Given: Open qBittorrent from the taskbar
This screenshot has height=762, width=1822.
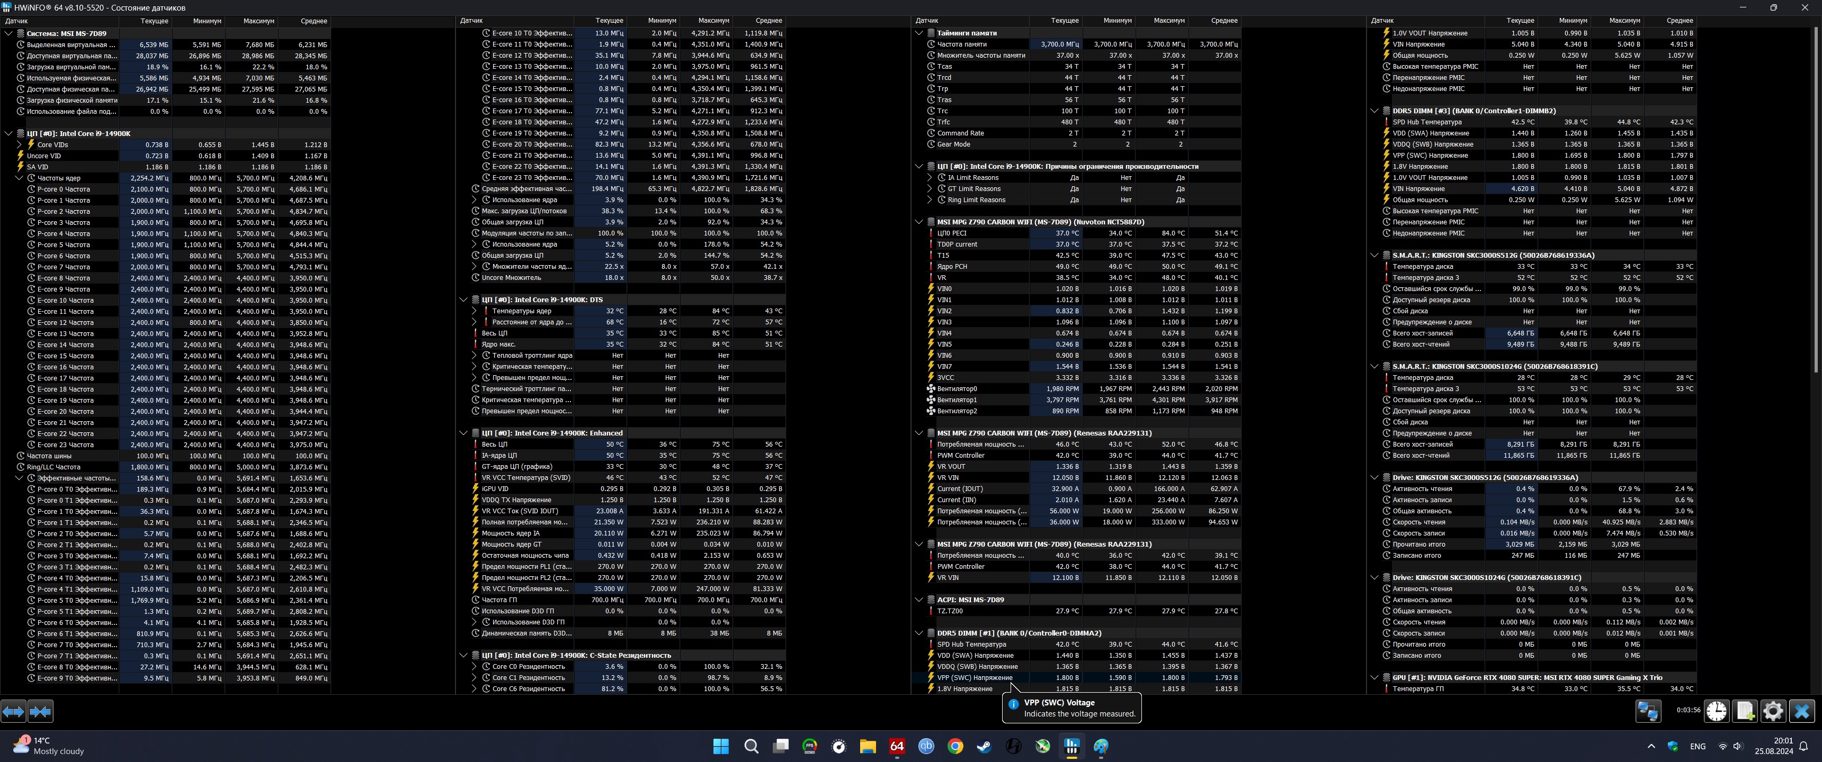Looking at the screenshot, I should [x=926, y=747].
